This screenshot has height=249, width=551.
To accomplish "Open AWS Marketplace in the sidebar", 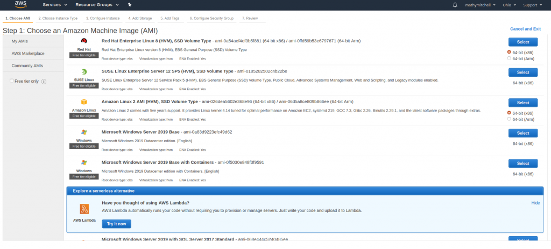I will click(28, 53).
